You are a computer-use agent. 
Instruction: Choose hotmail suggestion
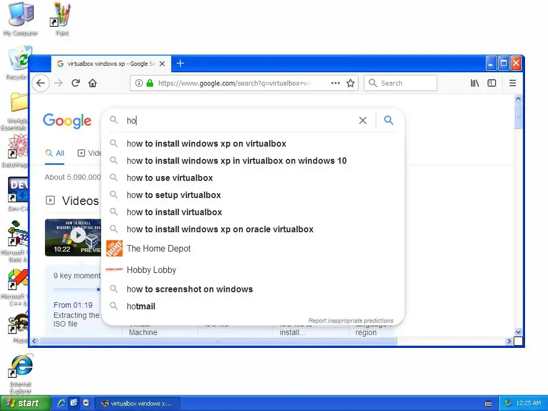[x=253, y=307]
